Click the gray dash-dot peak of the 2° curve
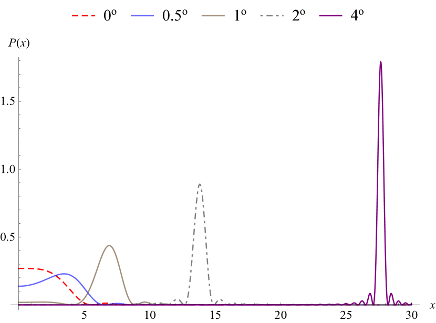This screenshot has width=436, height=323. pos(200,184)
